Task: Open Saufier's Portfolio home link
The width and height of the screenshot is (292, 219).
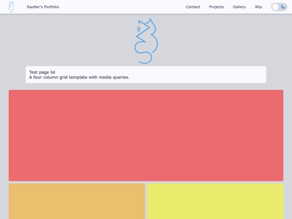Action: point(43,7)
